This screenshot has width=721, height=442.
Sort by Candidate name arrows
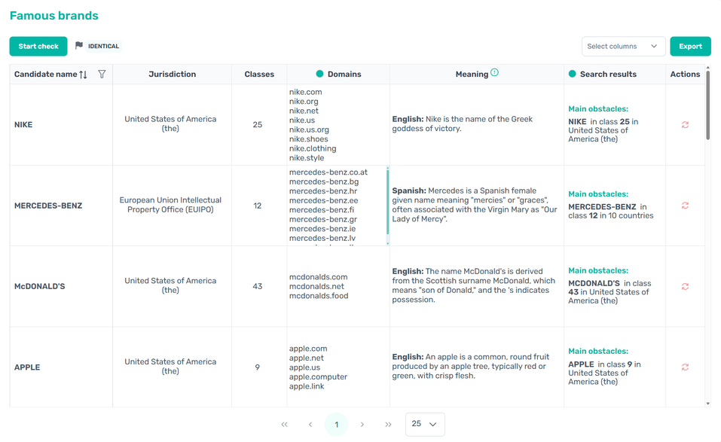83,75
